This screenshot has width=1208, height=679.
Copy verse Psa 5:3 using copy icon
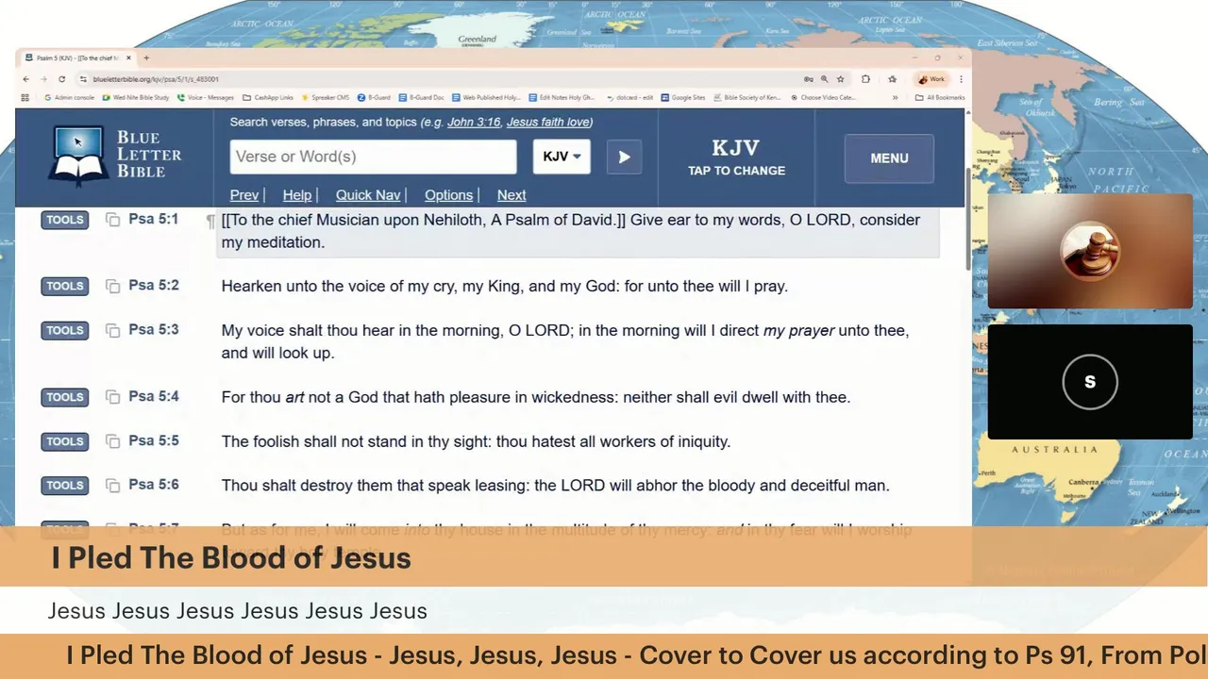click(x=112, y=330)
